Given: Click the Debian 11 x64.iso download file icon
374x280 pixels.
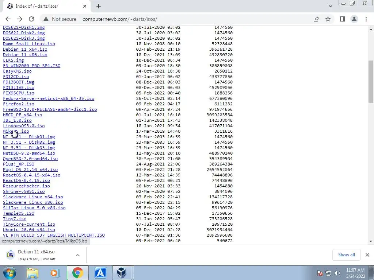Looking at the screenshot, I should click(x=11, y=254).
